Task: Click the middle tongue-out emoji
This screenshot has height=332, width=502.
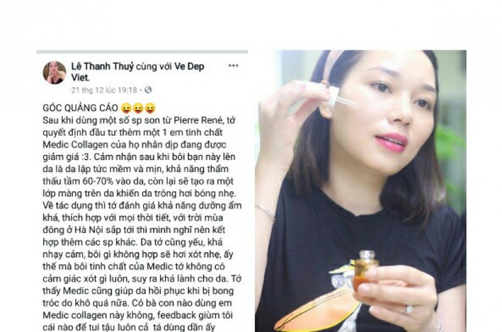Action: click(138, 108)
